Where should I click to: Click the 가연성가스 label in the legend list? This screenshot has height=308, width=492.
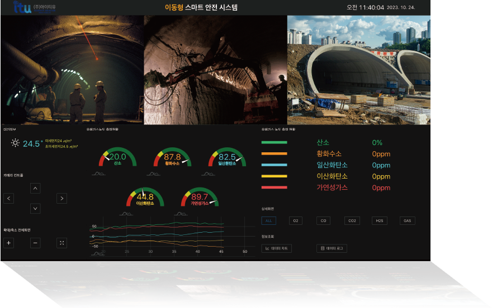332,187
